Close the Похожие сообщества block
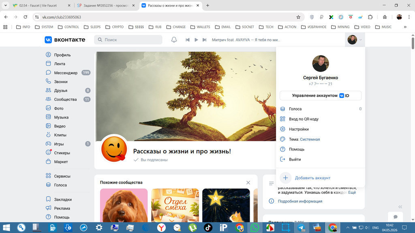 point(248,182)
